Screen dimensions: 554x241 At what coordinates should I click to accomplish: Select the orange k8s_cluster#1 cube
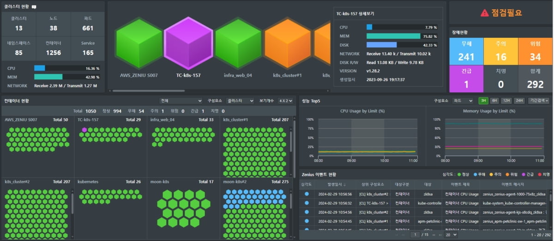(287, 43)
